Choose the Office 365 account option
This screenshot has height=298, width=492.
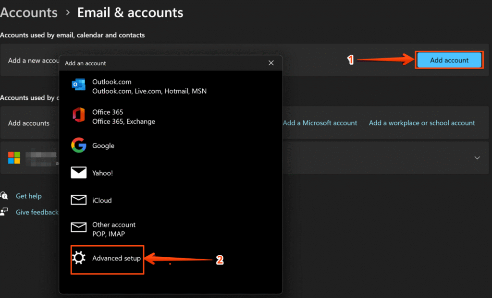[171, 116]
